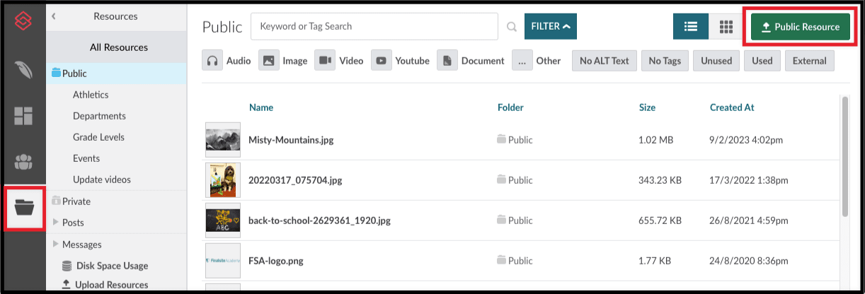Sort by Created At column header

(x=732, y=107)
